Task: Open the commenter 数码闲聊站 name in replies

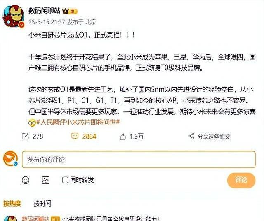Action: (35, 219)
